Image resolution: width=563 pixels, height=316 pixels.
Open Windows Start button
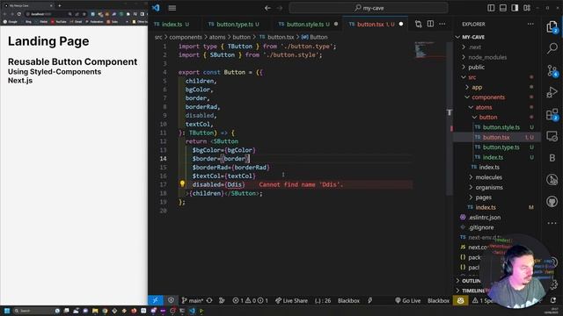7,311
